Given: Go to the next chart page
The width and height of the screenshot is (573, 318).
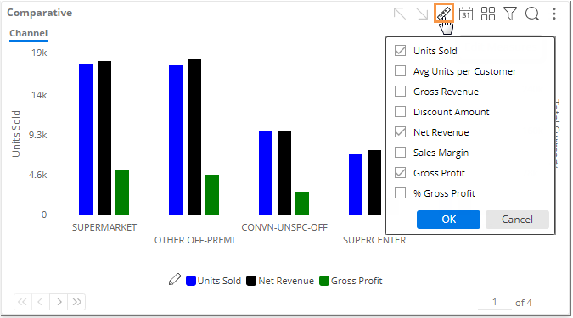Looking at the screenshot, I should point(59,302).
